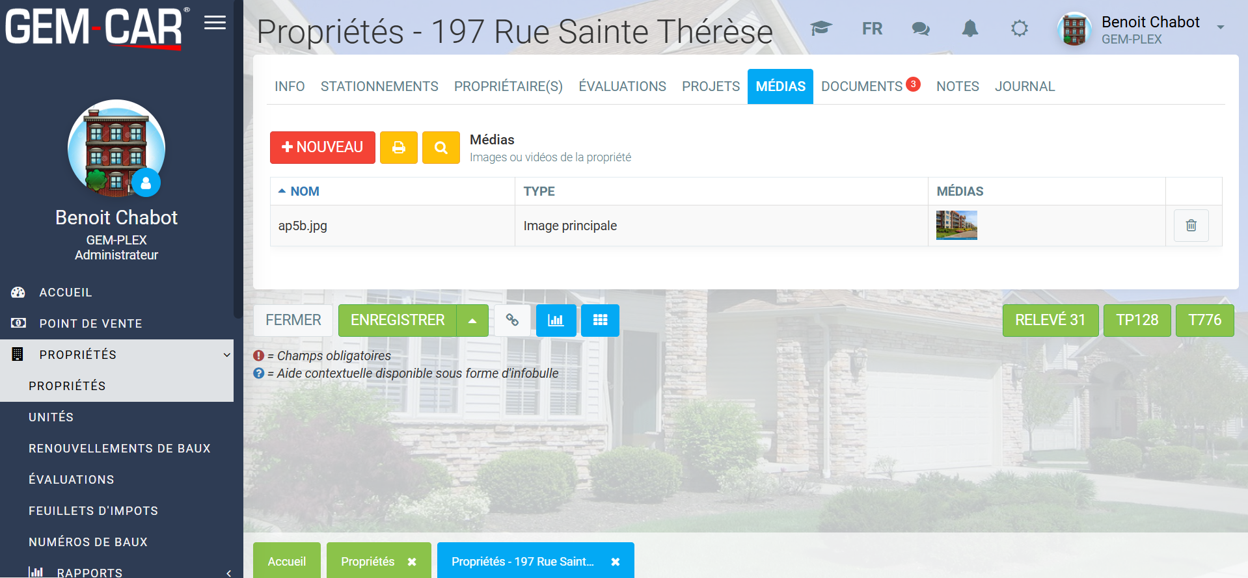Switch language with FR toggle
This screenshot has width=1248, height=578.
872,29
